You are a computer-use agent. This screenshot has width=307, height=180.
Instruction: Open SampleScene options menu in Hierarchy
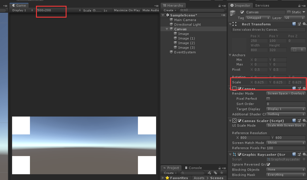(223, 15)
